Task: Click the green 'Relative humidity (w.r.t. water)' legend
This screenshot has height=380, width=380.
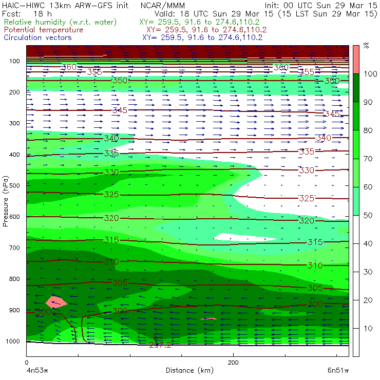Action: (x=61, y=22)
